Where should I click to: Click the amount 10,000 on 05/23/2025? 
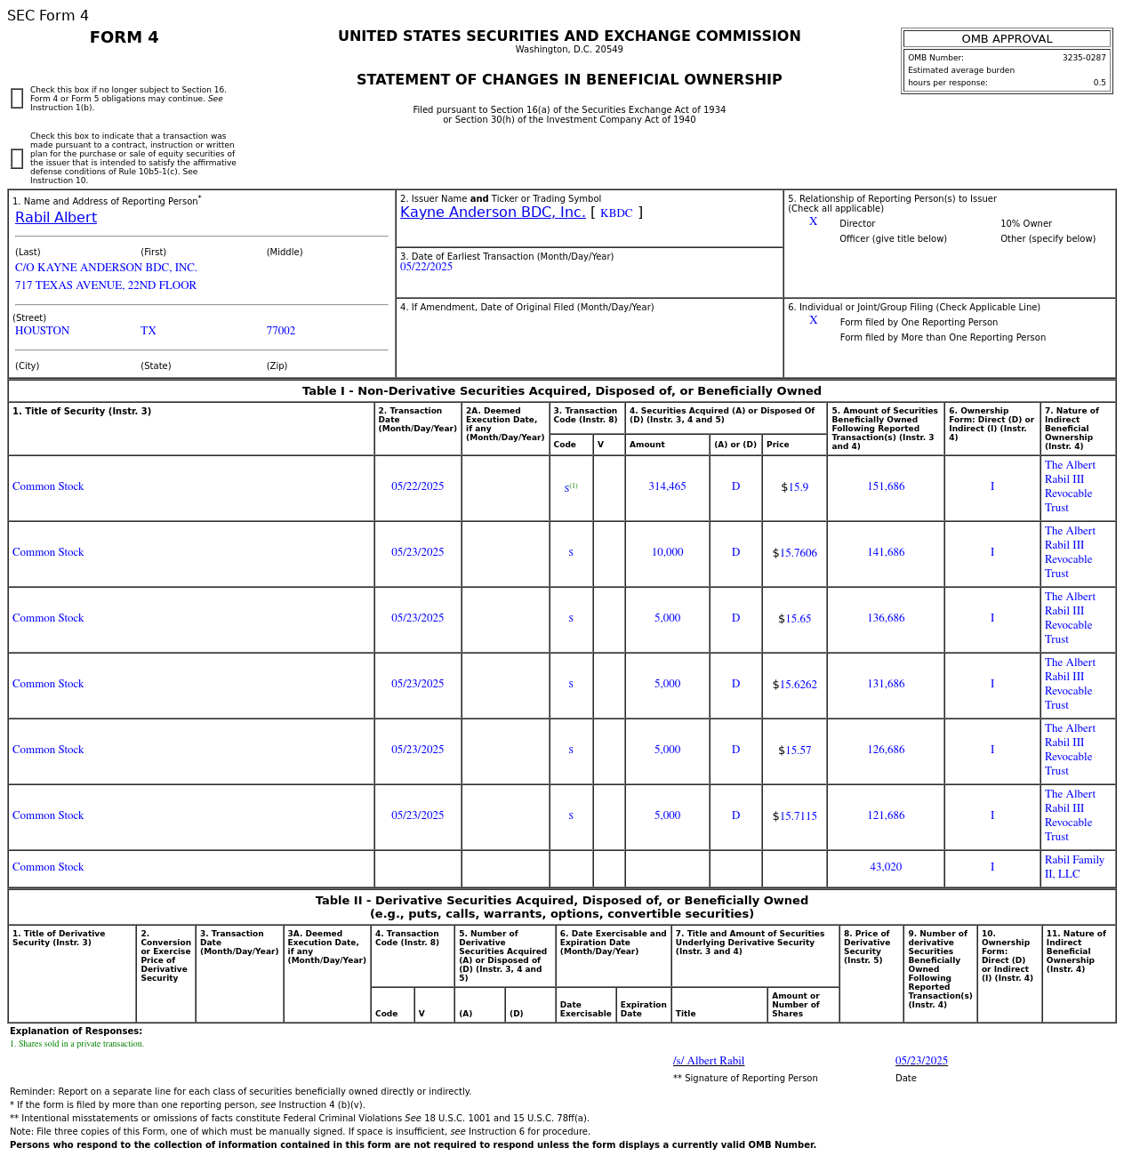pos(667,552)
